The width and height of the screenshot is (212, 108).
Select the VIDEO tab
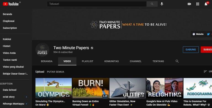click(x=67, y=61)
